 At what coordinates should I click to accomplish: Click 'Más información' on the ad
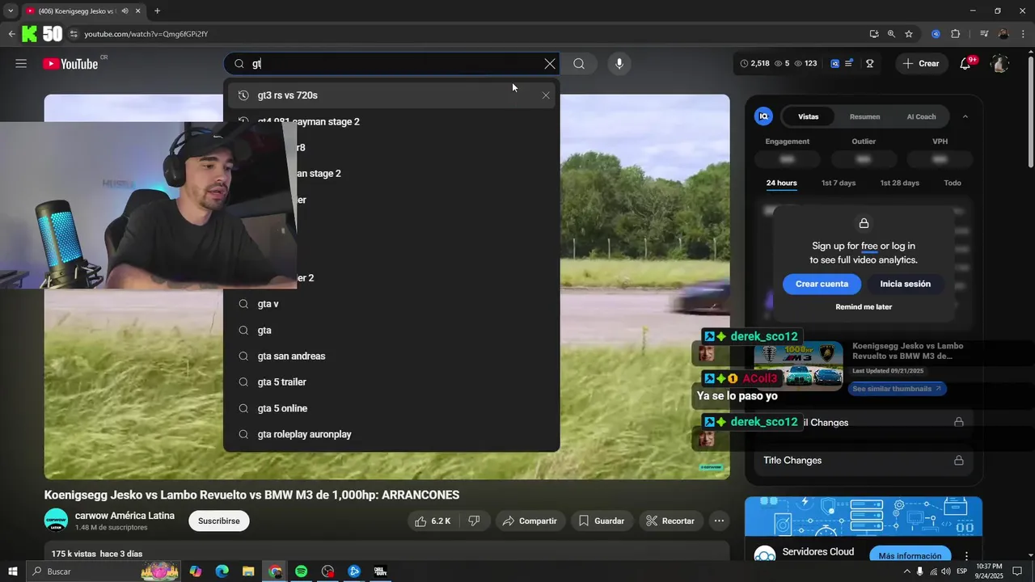coord(910,556)
